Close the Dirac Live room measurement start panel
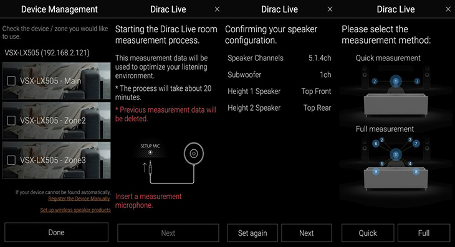The width and height of the screenshot is (455, 247). tap(217, 9)
